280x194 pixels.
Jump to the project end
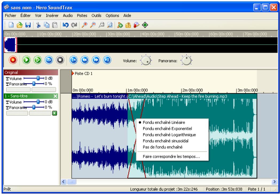[107, 60]
